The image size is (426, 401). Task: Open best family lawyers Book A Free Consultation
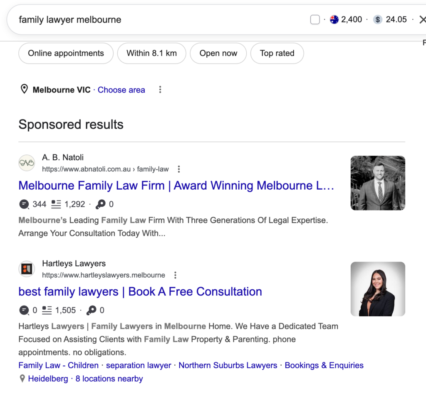click(x=140, y=291)
